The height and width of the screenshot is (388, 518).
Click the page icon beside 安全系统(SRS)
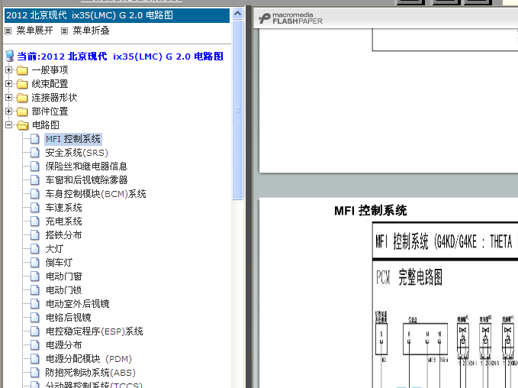tap(34, 153)
